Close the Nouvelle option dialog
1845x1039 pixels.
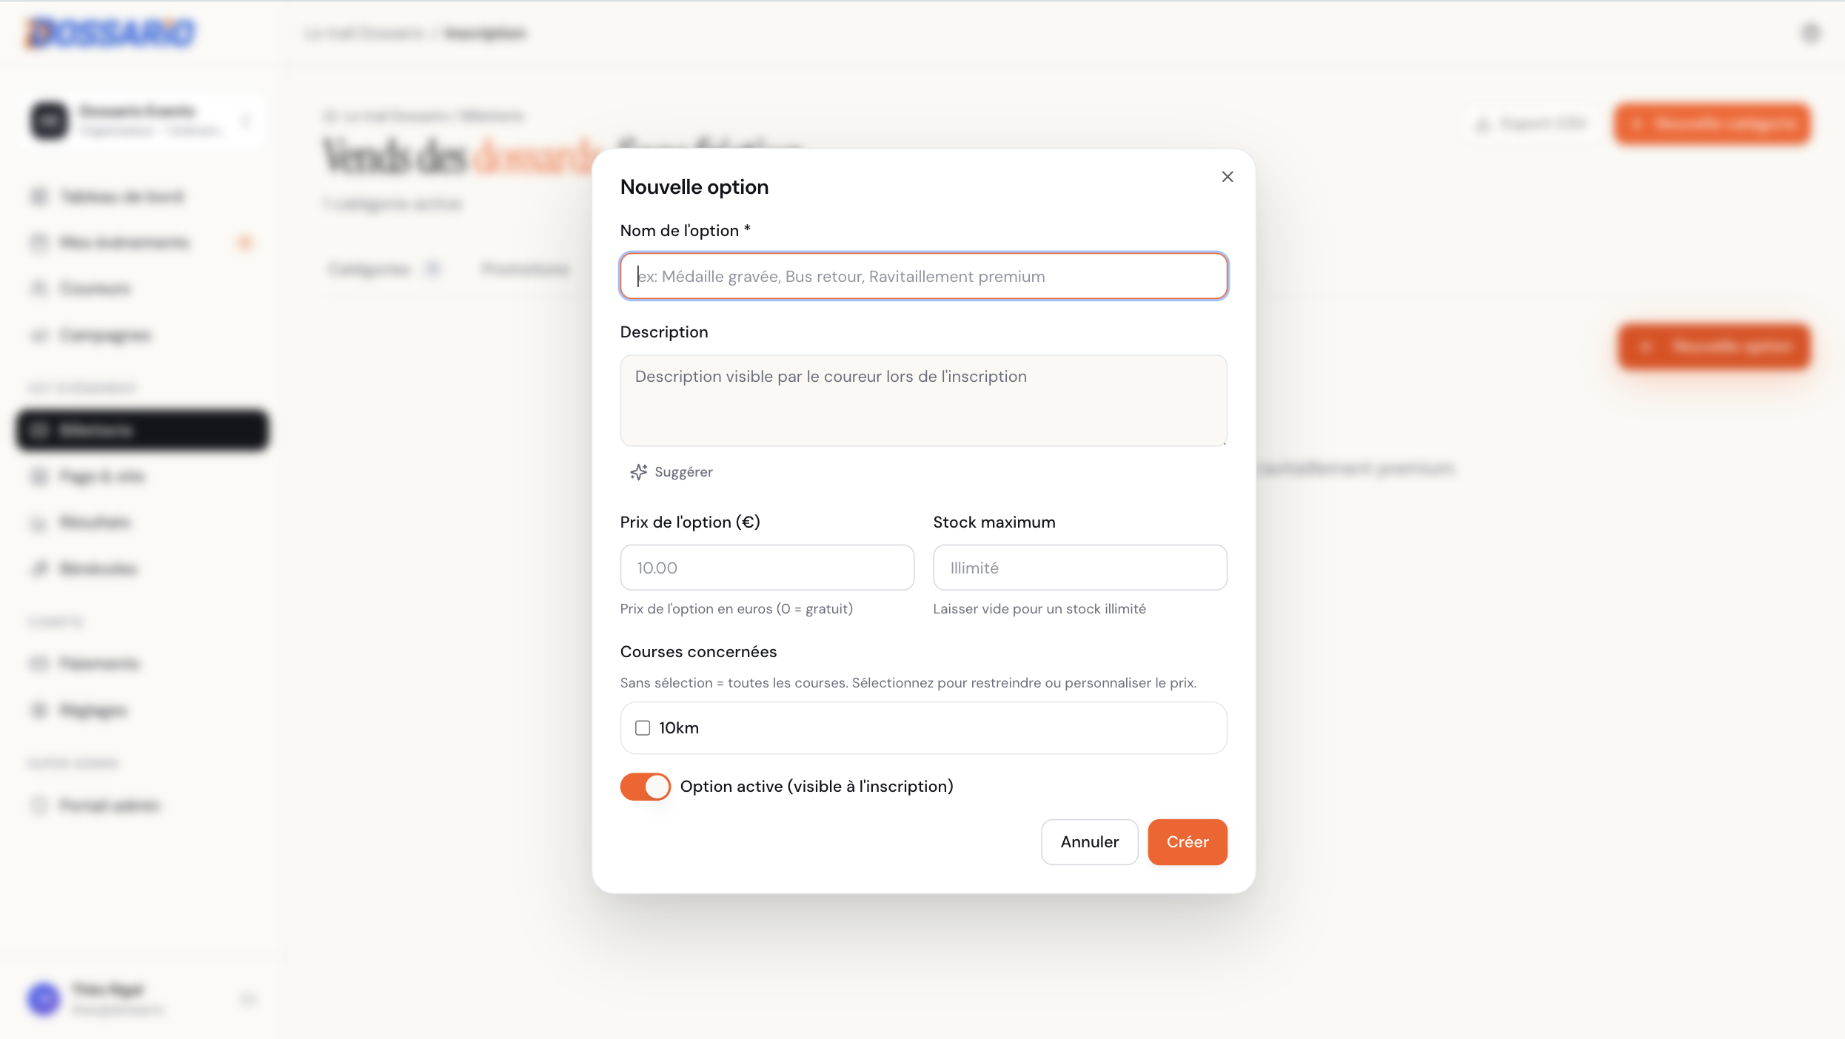[x=1228, y=177]
